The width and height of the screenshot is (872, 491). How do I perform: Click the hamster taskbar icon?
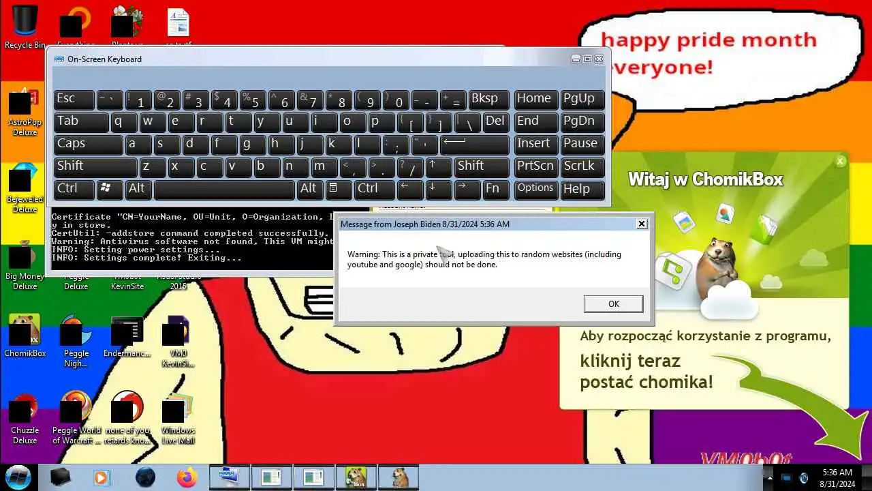pyautogui.click(x=398, y=477)
